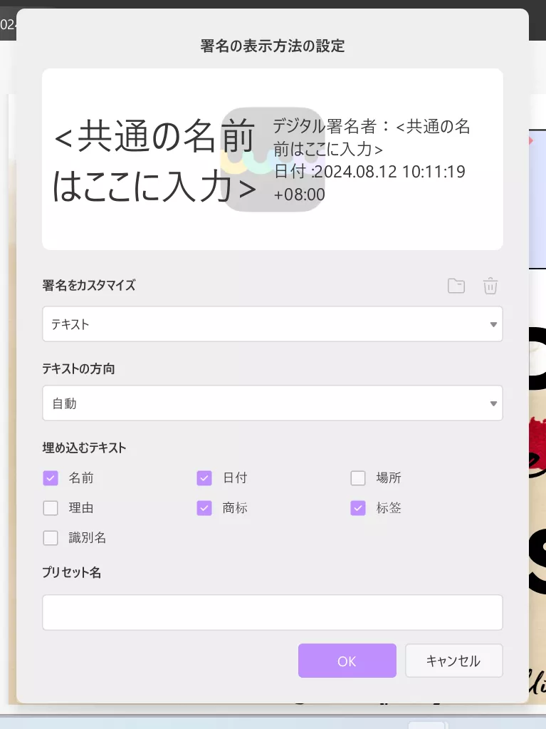This screenshot has width=546, height=729.
Task: Select the テキストの方向 label
Action: click(x=78, y=368)
